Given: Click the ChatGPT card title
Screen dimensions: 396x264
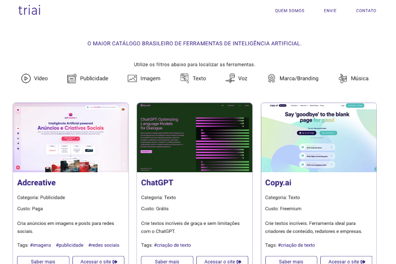Looking at the screenshot, I should pyautogui.click(x=157, y=182).
